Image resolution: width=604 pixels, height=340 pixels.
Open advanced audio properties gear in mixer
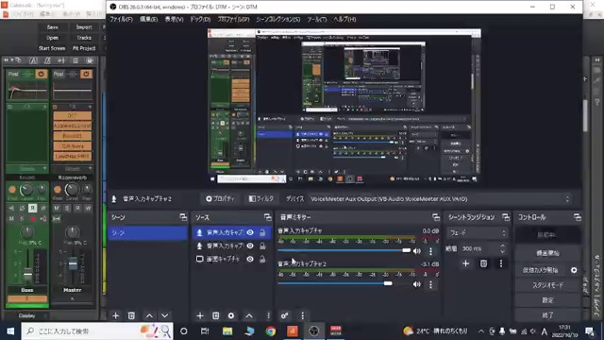click(x=284, y=315)
